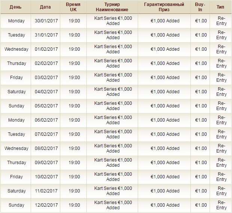The width and height of the screenshot is (232, 213).
Task: Click the День column header
Action: tap(16, 7)
